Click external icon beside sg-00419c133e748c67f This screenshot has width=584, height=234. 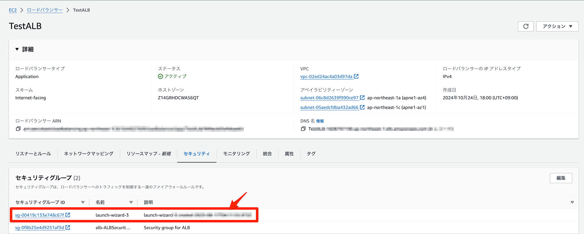pyautogui.click(x=68, y=215)
